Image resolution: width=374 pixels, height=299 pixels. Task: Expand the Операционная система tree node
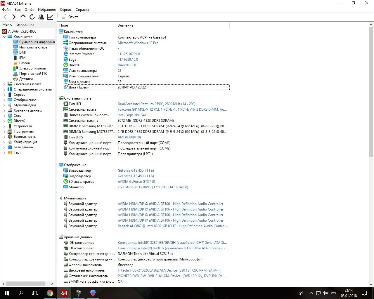click(x=4, y=89)
